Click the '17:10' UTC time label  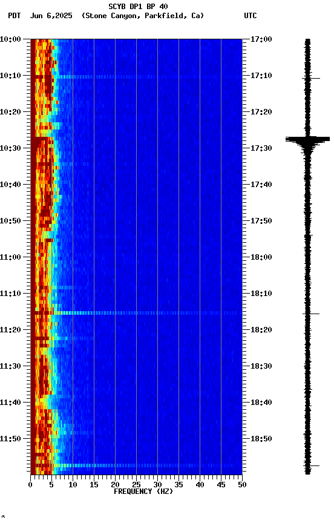click(261, 76)
